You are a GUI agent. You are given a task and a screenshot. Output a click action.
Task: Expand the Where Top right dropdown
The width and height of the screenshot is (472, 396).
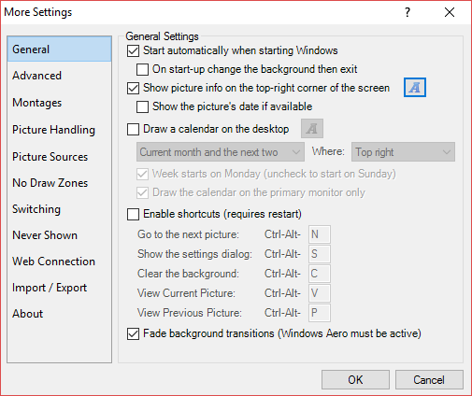[403, 152]
